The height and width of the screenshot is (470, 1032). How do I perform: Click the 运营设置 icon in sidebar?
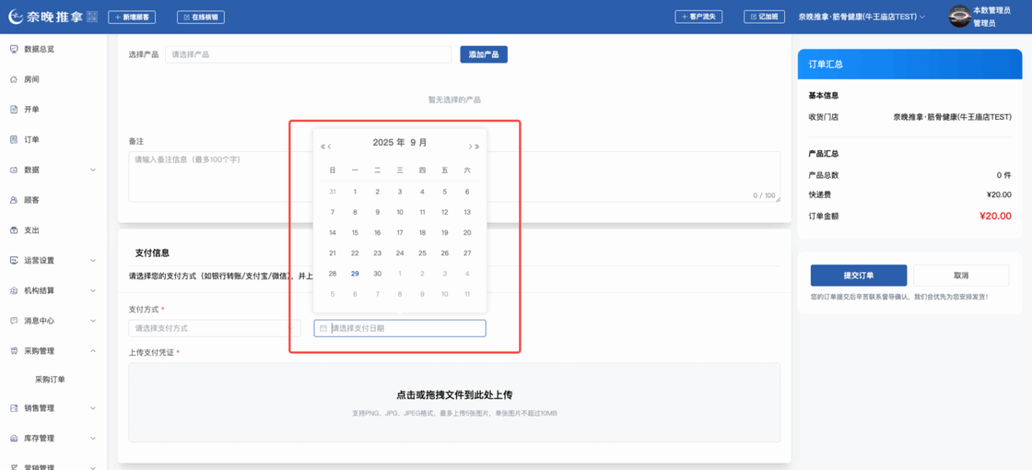coord(14,261)
